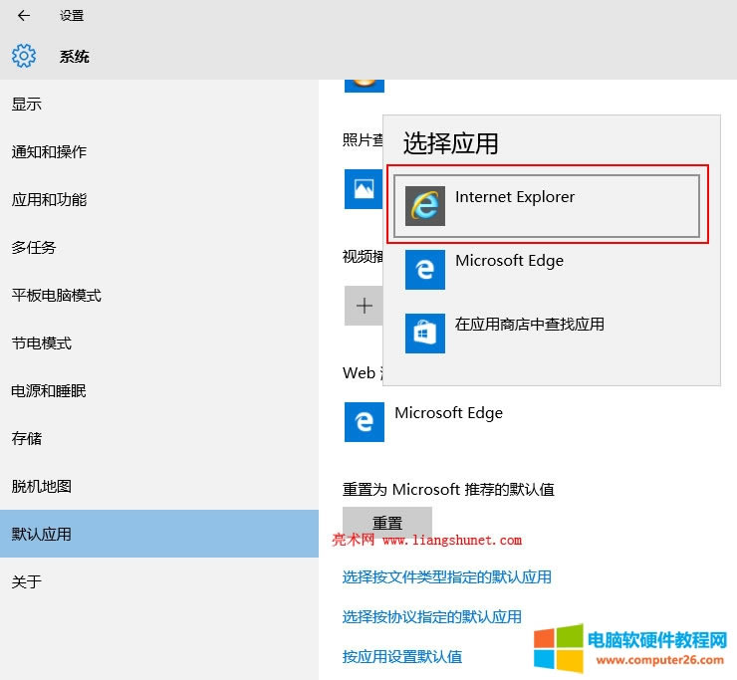Click the back arrow in Settings header

tap(24, 16)
